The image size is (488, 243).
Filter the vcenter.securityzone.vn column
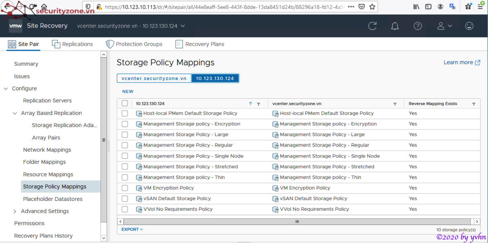(x=395, y=104)
